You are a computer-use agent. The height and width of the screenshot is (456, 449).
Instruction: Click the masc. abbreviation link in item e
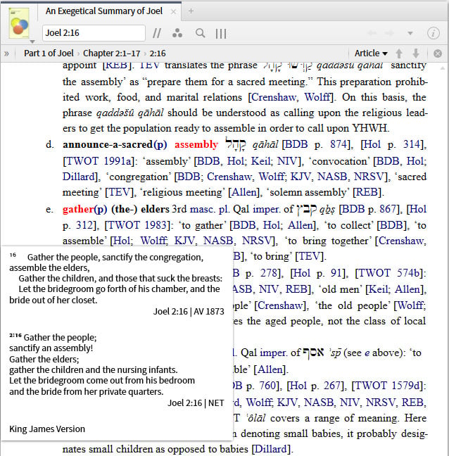pos(203,209)
